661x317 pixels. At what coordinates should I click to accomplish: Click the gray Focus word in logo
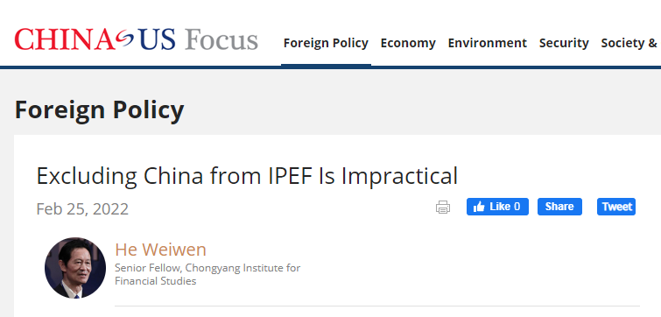pyautogui.click(x=222, y=39)
